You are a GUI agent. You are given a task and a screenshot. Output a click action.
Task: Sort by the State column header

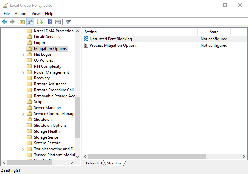pos(214,32)
